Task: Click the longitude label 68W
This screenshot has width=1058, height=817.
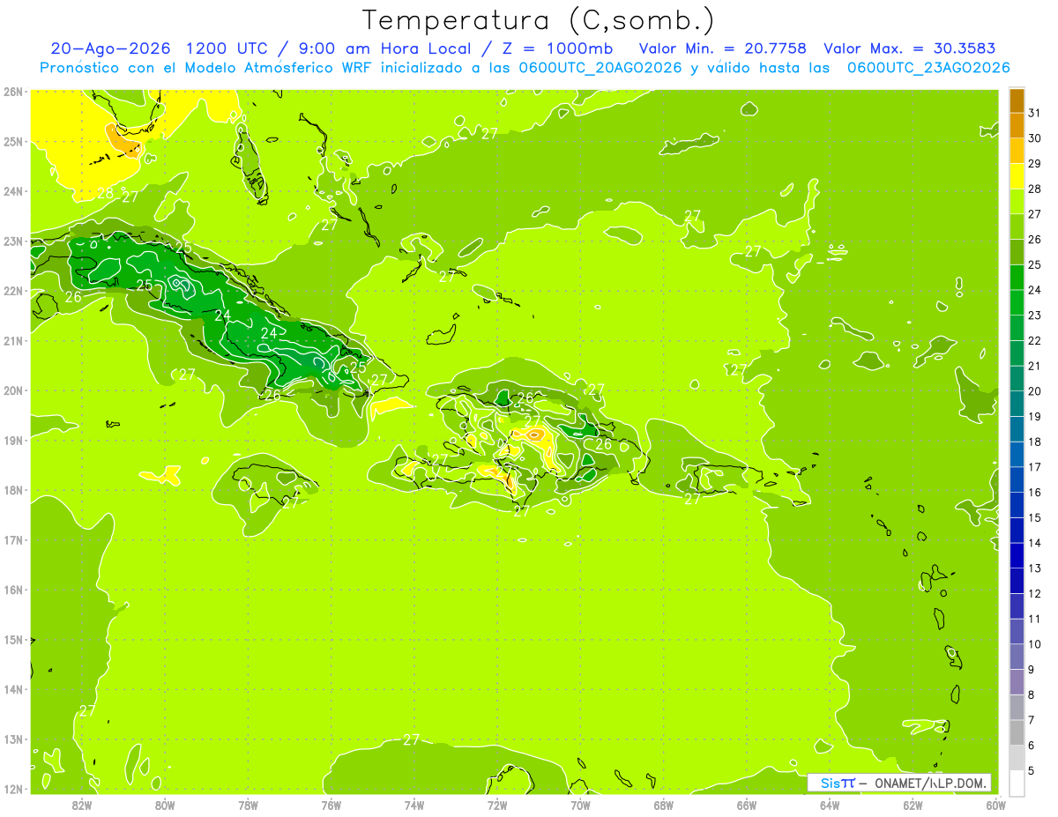Action: [664, 805]
